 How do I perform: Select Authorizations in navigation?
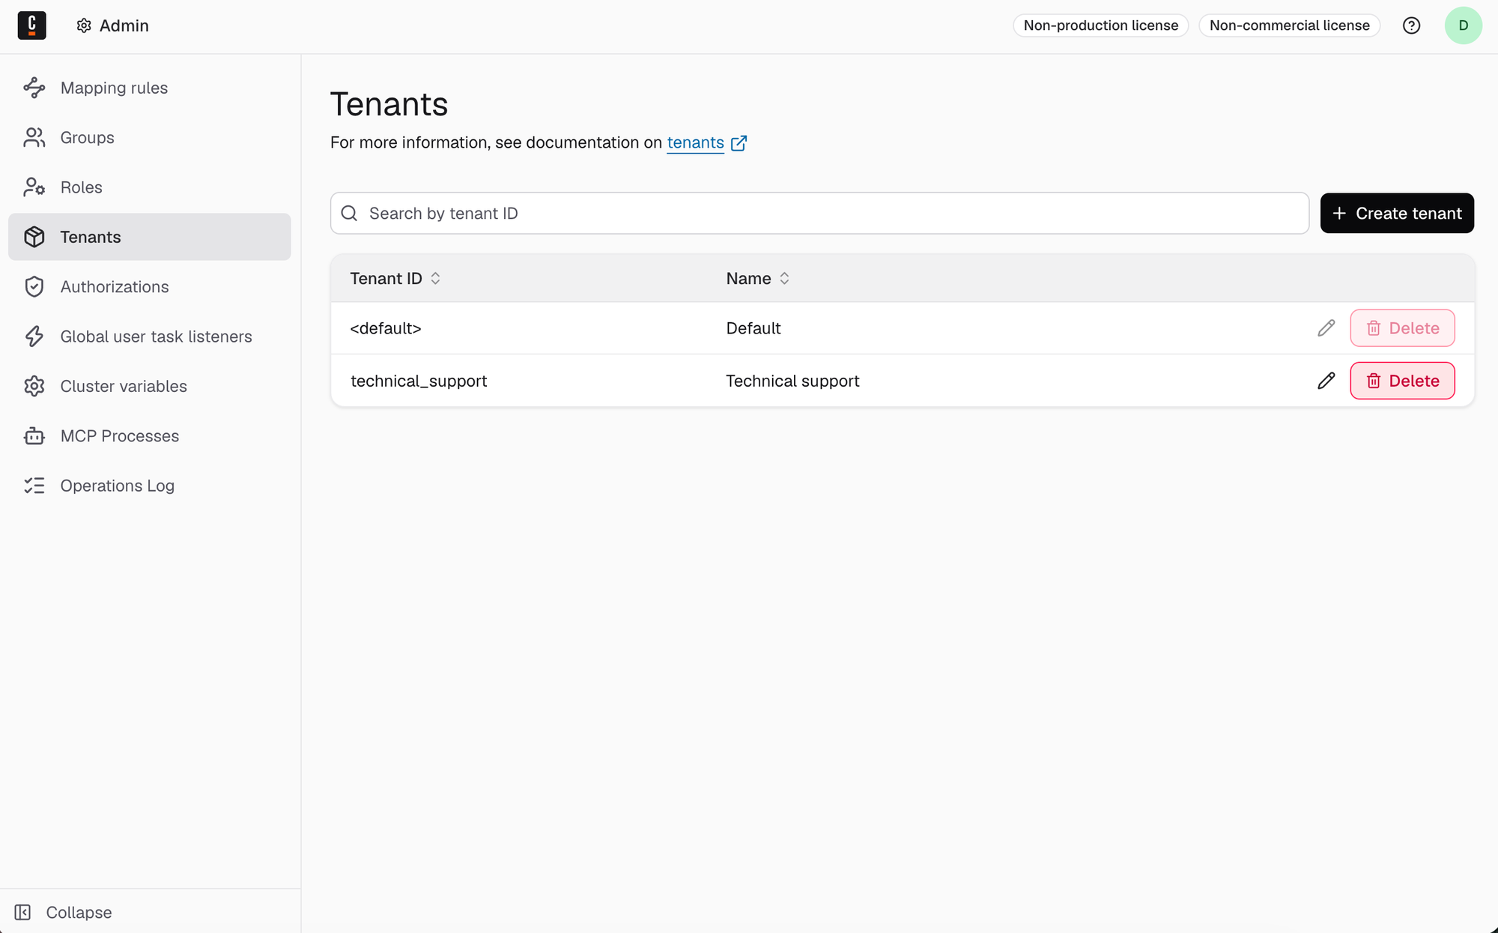tap(149, 286)
